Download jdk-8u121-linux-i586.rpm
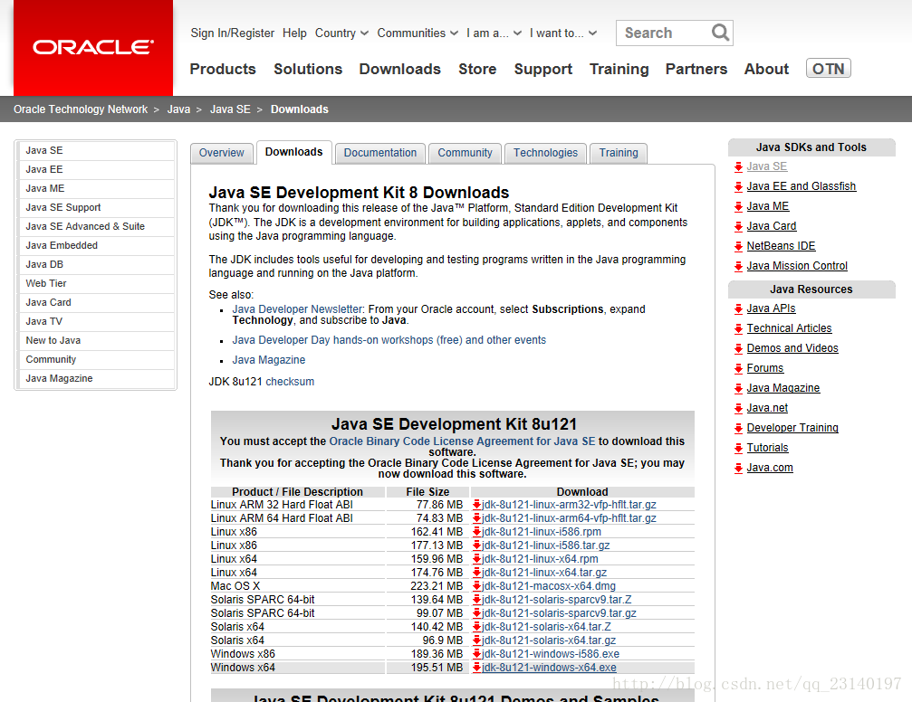 [542, 532]
